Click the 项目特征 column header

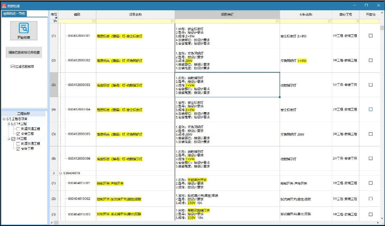227,14
